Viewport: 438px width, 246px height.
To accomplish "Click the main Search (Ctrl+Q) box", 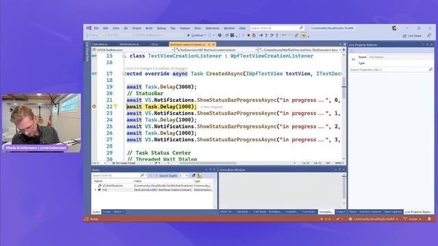I will pyautogui.click(x=277, y=28).
